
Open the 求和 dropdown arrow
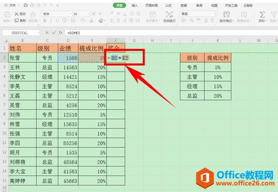coord(266,21)
